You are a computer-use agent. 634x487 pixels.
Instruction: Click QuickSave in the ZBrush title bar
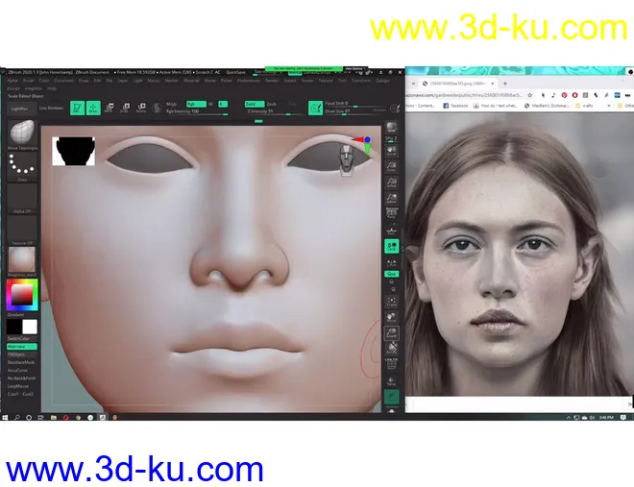click(235, 72)
